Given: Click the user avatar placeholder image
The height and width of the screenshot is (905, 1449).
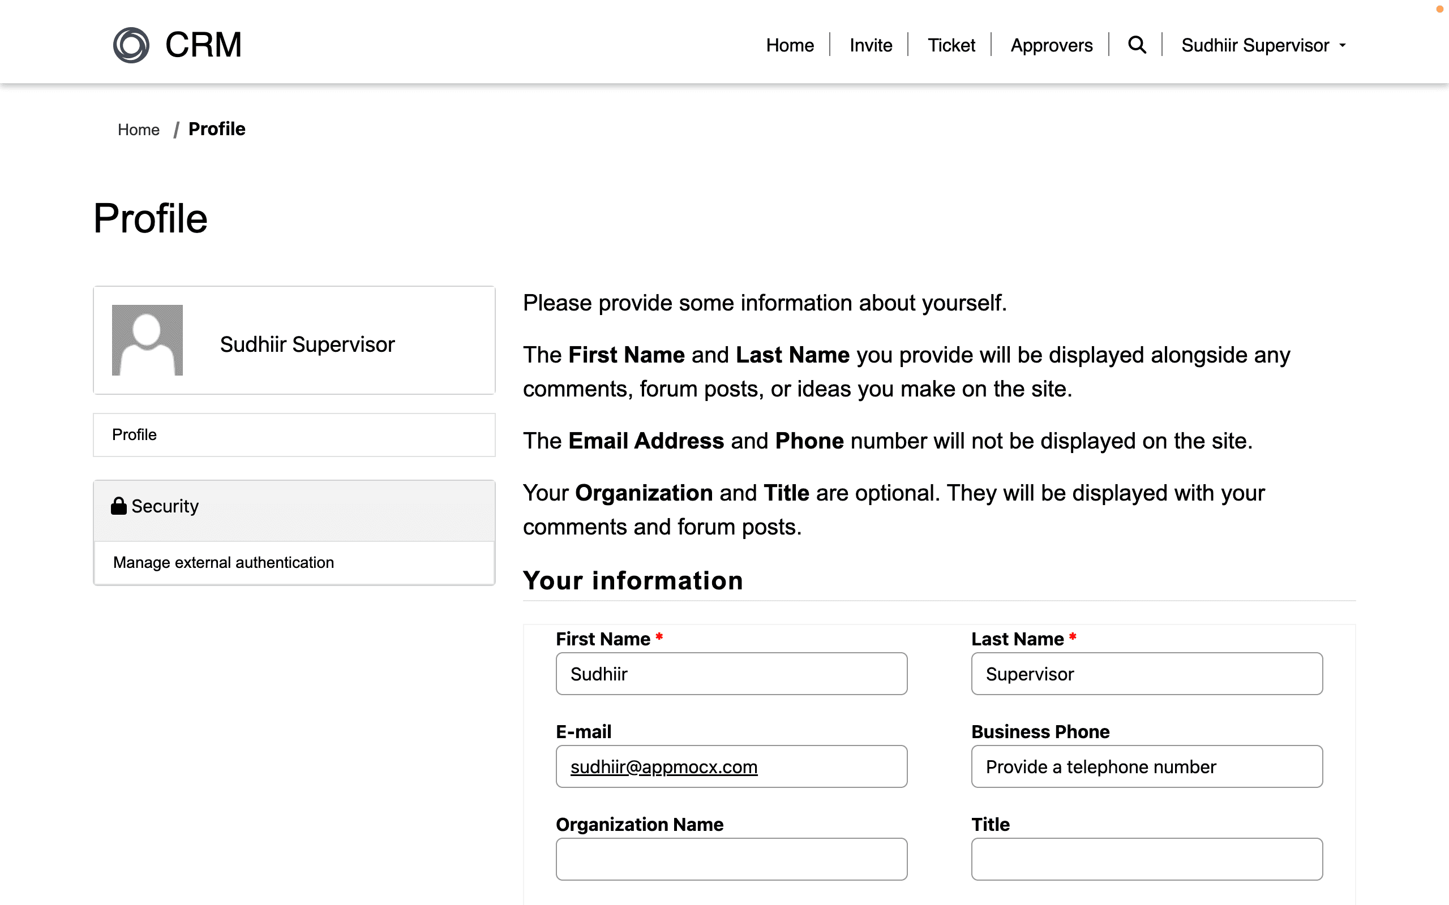Looking at the screenshot, I should (147, 340).
